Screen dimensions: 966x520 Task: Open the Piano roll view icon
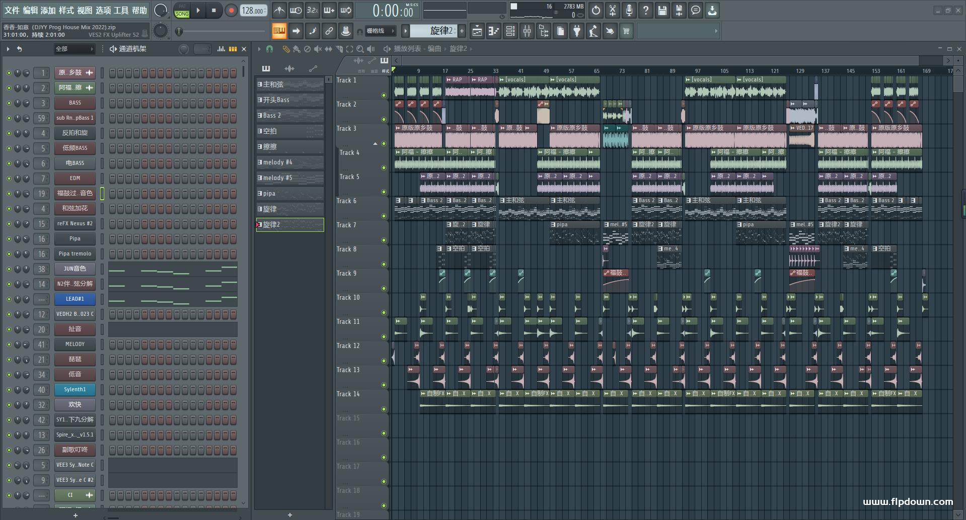click(494, 31)
